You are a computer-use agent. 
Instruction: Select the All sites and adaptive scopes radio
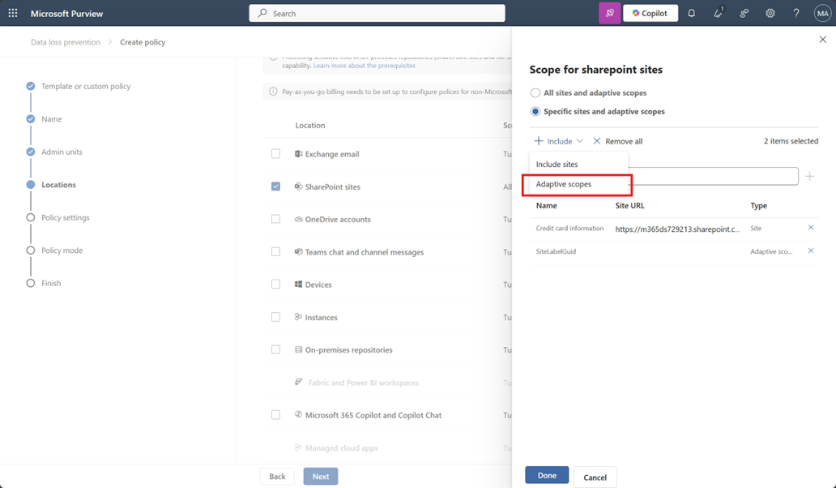[535, 92]
